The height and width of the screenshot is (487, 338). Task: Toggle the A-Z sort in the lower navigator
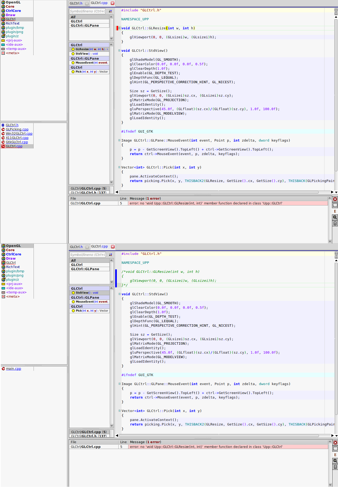click(110, 255)
